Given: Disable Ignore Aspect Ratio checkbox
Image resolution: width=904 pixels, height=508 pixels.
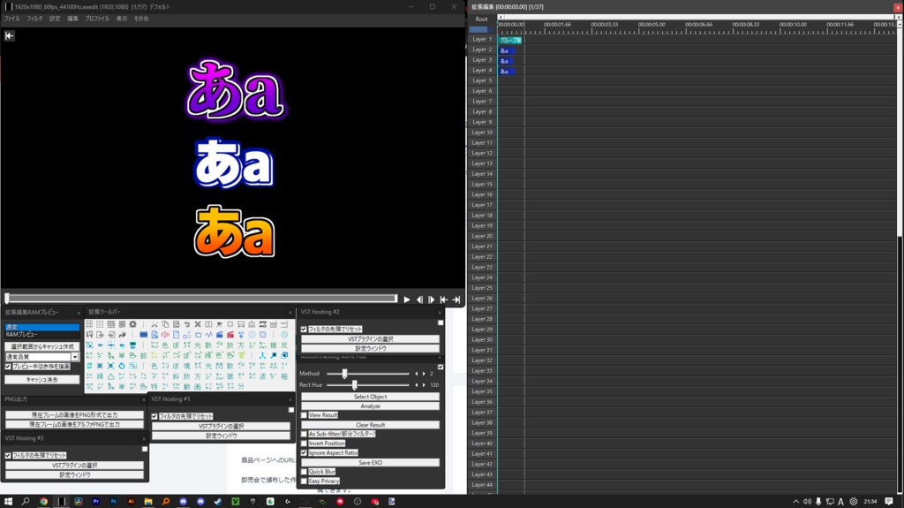Looking at the screenshot, I should coord(305,452).
